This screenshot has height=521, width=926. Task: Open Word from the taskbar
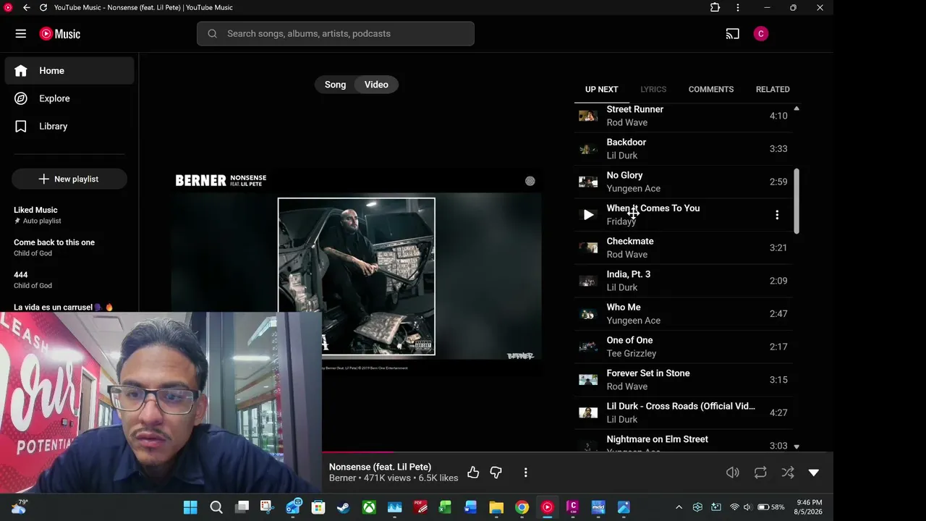click(x=471, y=507)
